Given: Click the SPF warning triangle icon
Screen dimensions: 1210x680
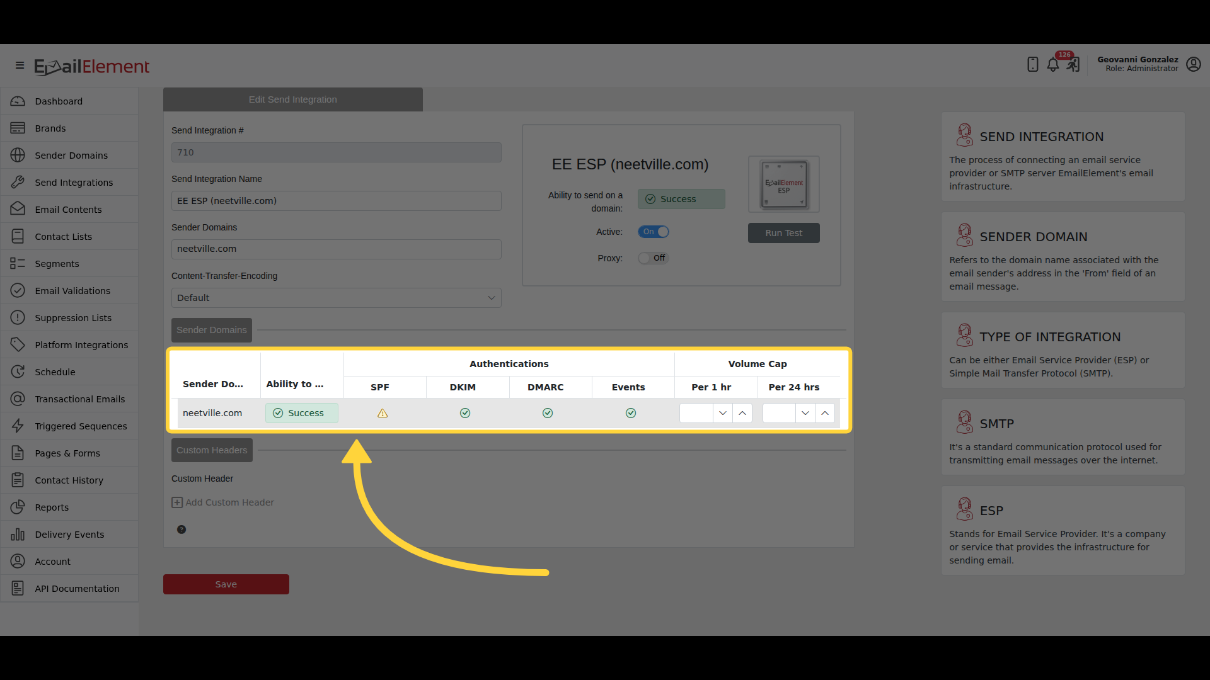Looking at the screenshot, I should point(383,414).
